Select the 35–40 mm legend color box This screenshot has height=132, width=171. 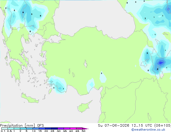[x=67, y=128]
